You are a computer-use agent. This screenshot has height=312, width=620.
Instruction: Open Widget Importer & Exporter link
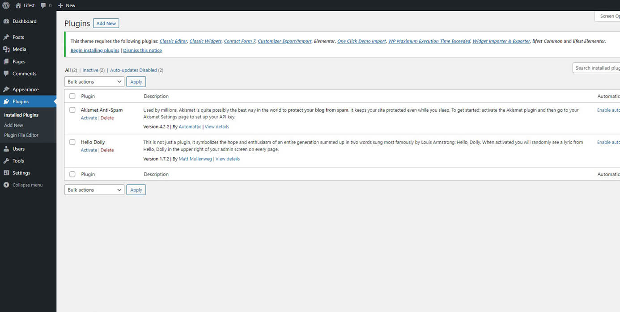pyautogui.click(x=501, y=41)
